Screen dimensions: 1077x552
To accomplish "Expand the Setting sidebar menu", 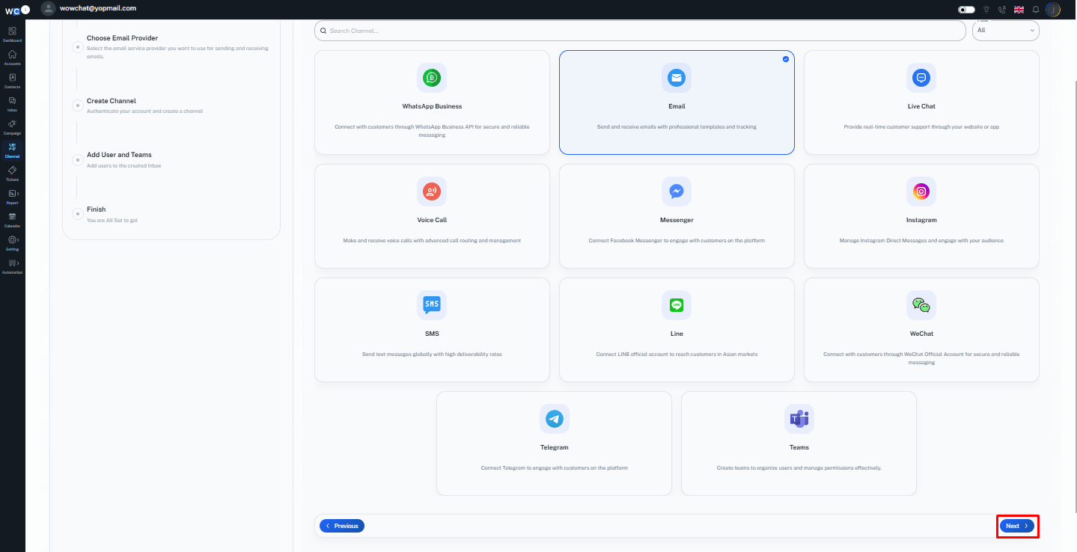I will tap(12, 242).
